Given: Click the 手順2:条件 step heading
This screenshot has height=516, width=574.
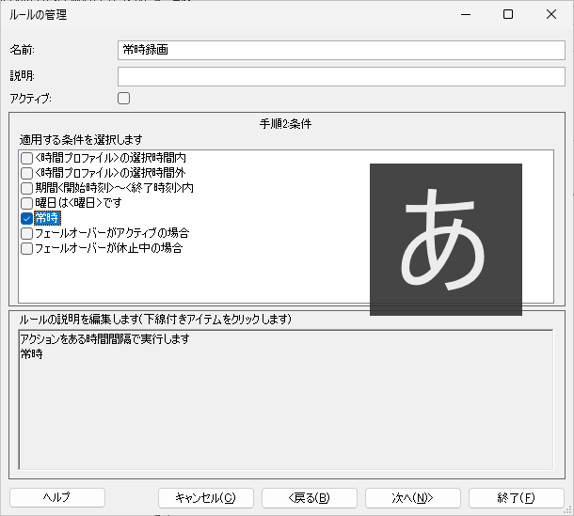Looking at the screenshot, I should [x=285, y=124].
